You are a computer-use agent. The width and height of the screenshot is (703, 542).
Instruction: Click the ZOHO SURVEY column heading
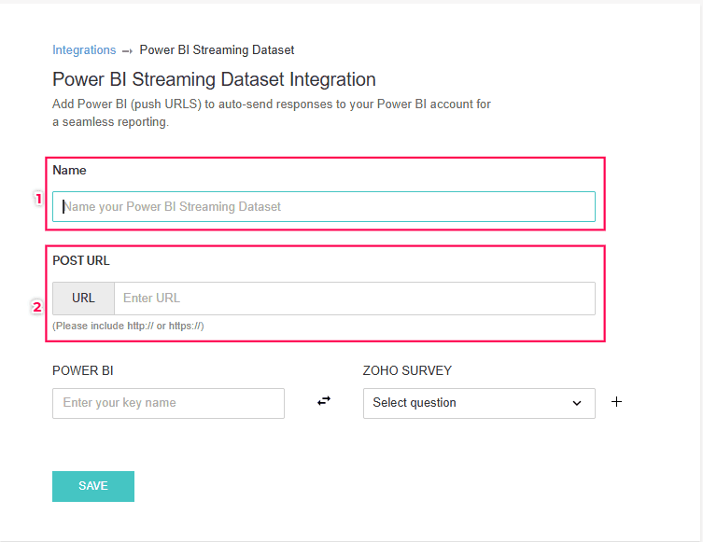407,370
